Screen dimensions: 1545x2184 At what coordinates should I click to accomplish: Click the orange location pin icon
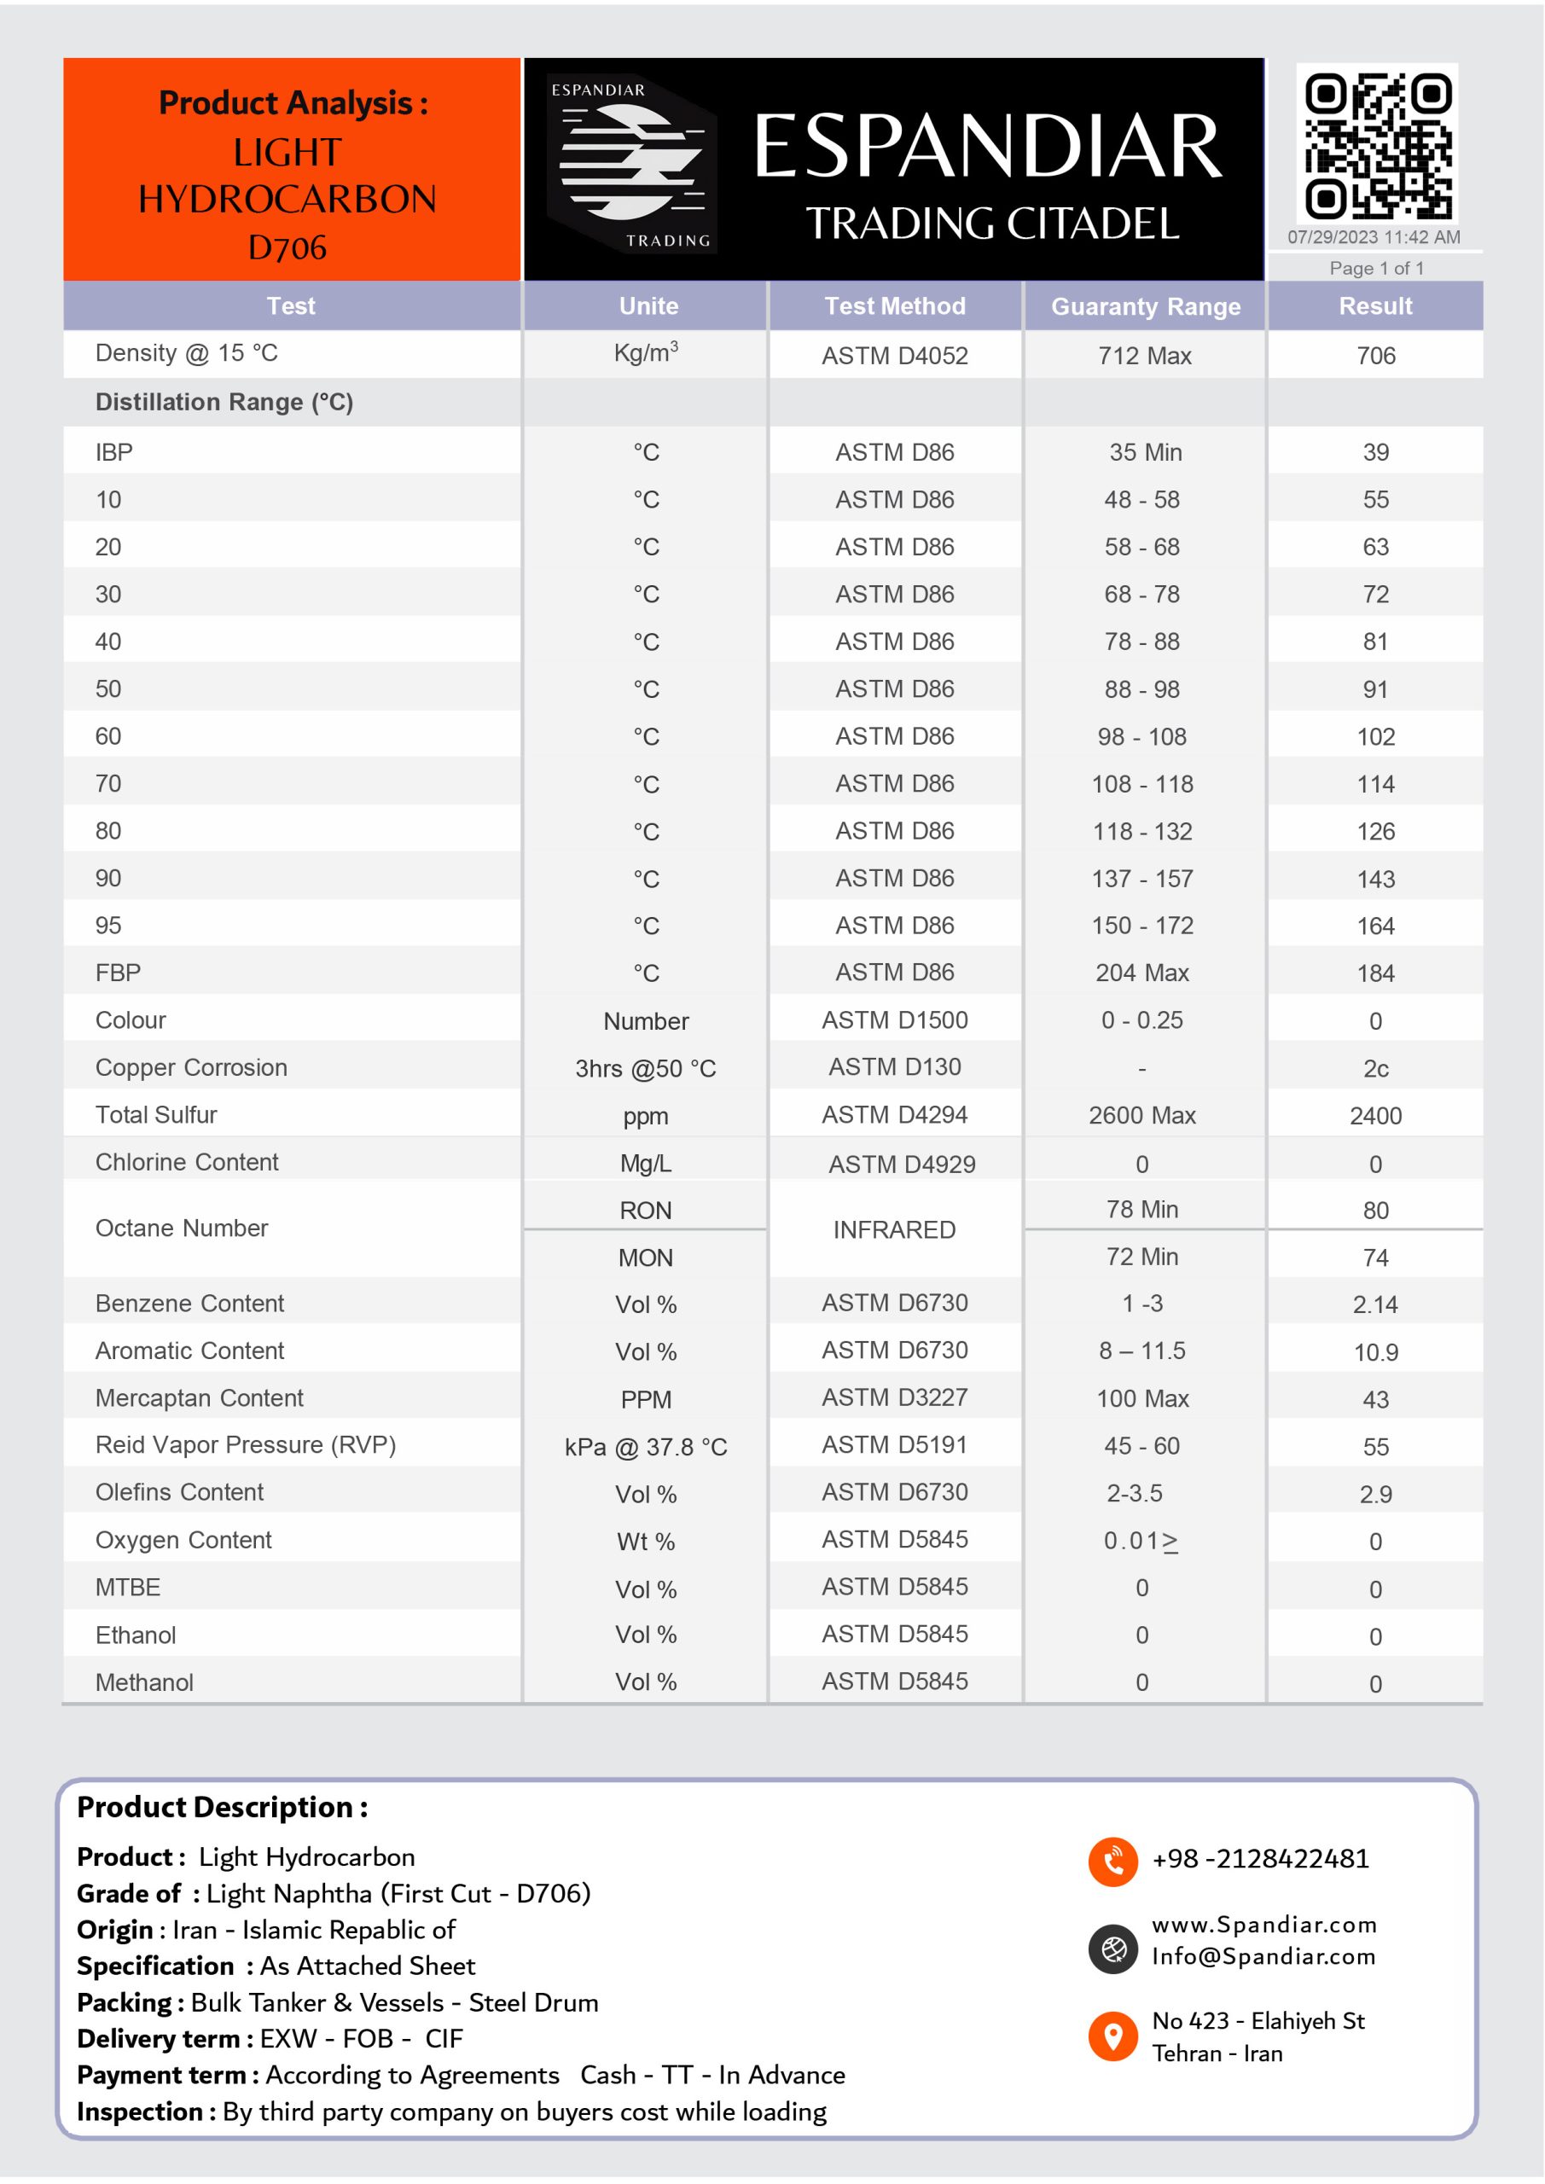tap(1113, 2036)
